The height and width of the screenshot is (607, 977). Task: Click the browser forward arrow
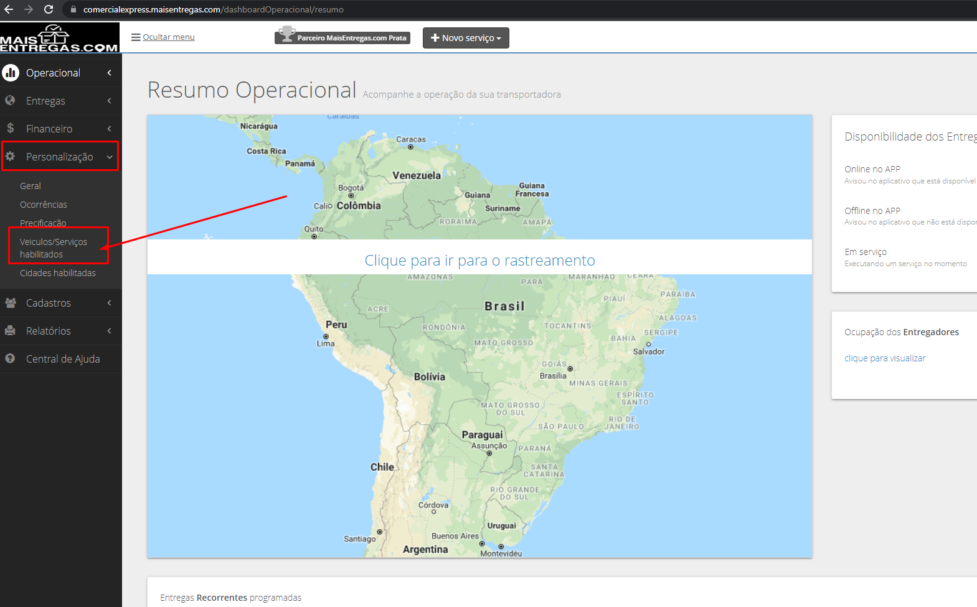pyautogui.click(x=29, y=9)
